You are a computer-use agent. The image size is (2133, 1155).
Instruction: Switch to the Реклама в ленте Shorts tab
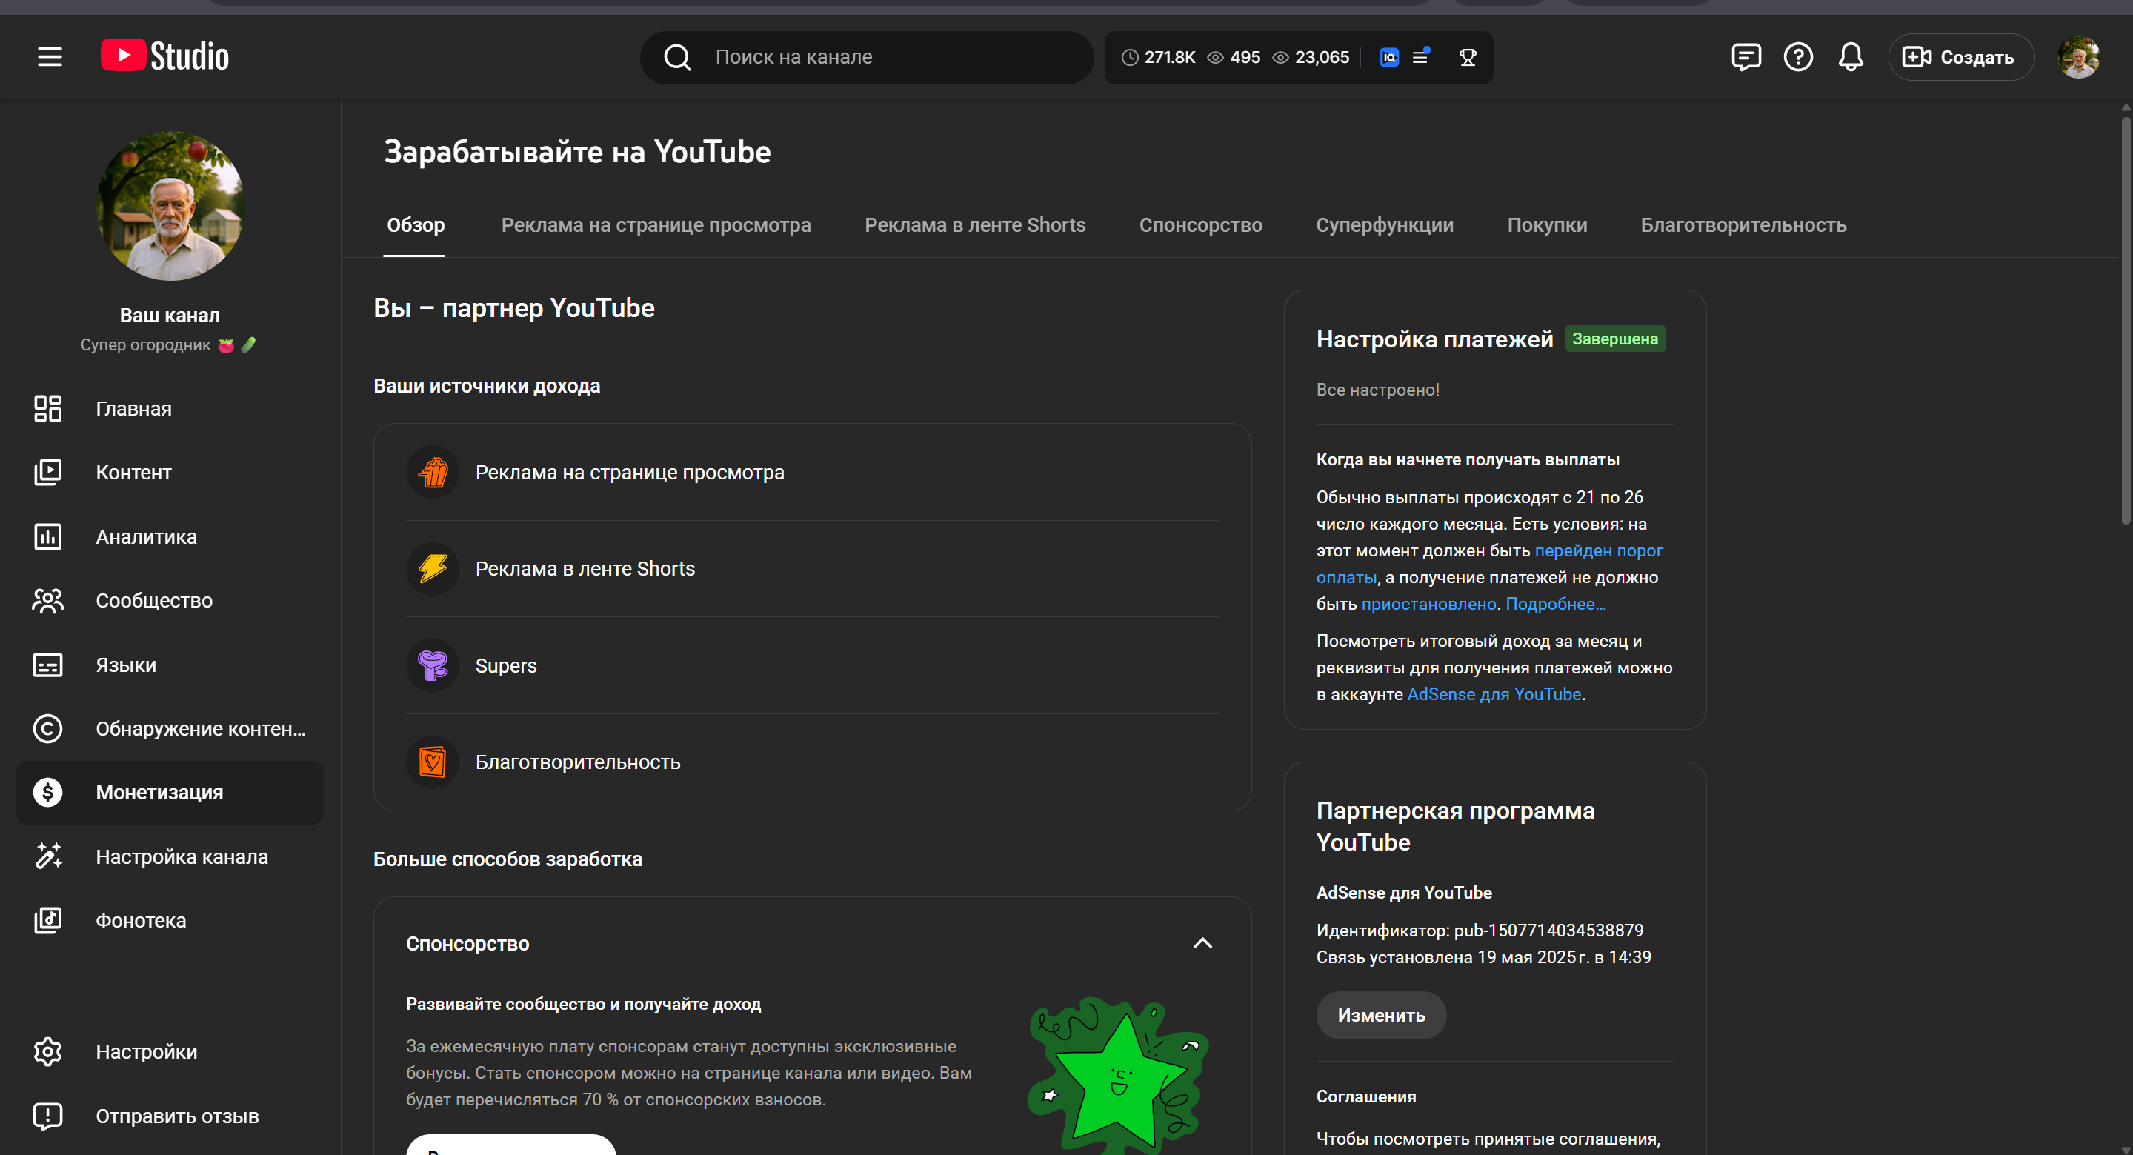click(974, 225)
